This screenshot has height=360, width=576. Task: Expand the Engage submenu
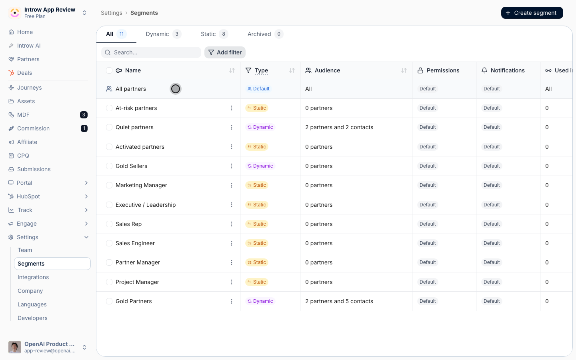pos(86,224)
